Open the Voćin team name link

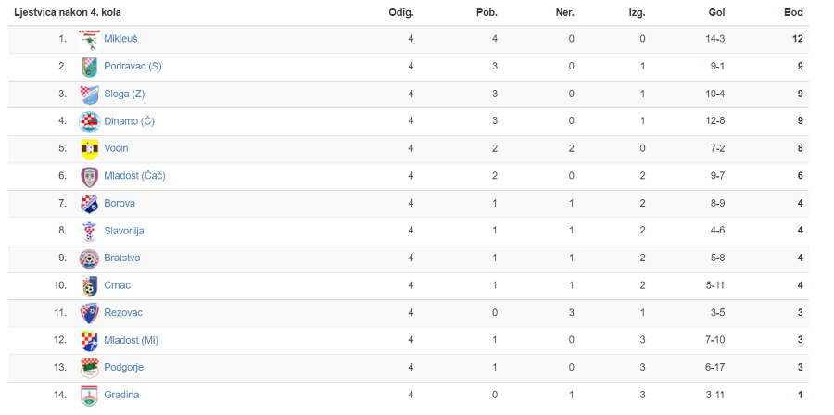(x=116, y=148)
